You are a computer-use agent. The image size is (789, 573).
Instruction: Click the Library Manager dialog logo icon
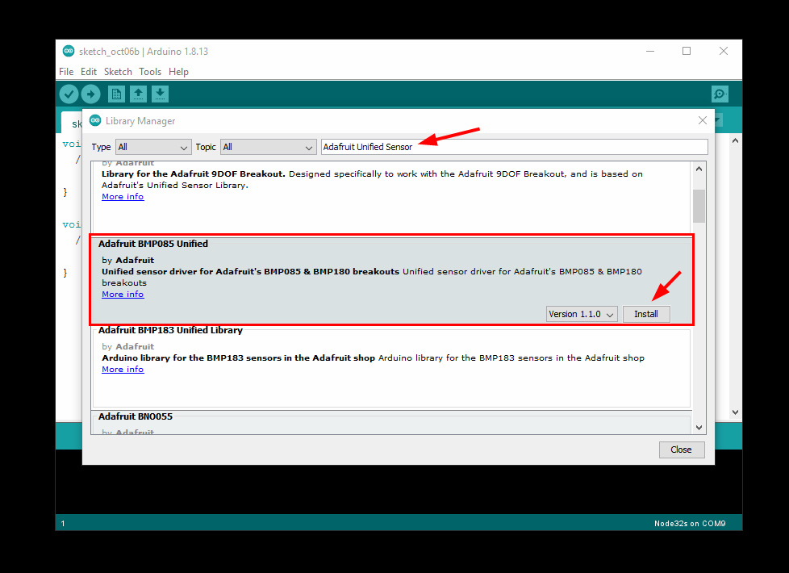pyautogui.click(x=95, y=120)
